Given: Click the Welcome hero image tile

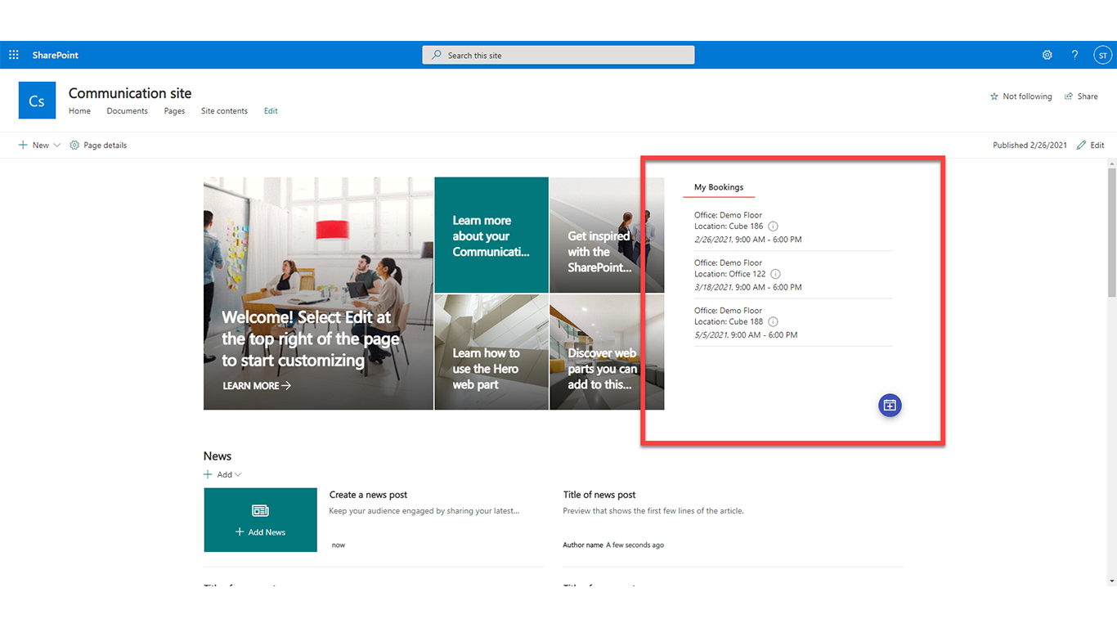Looking at the screenshot, I should [318, 294].
